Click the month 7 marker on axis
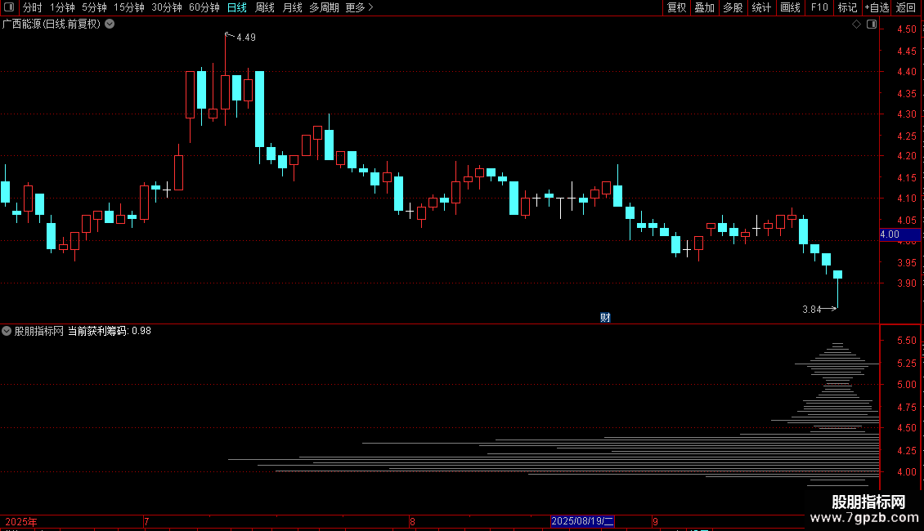The width and height of the screenshot is (924, 531). pyautogui.click(x=146, y=521)
